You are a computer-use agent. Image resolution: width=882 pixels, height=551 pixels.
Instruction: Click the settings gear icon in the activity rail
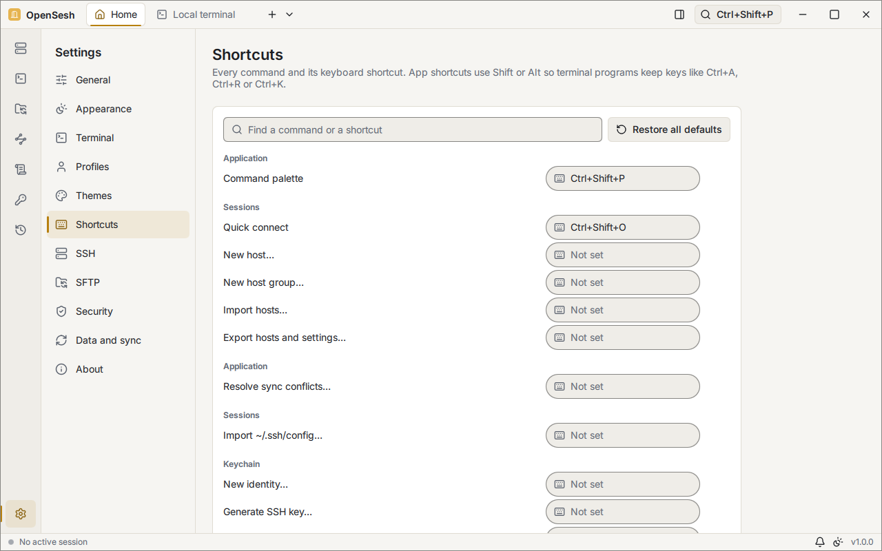(21, 514)
